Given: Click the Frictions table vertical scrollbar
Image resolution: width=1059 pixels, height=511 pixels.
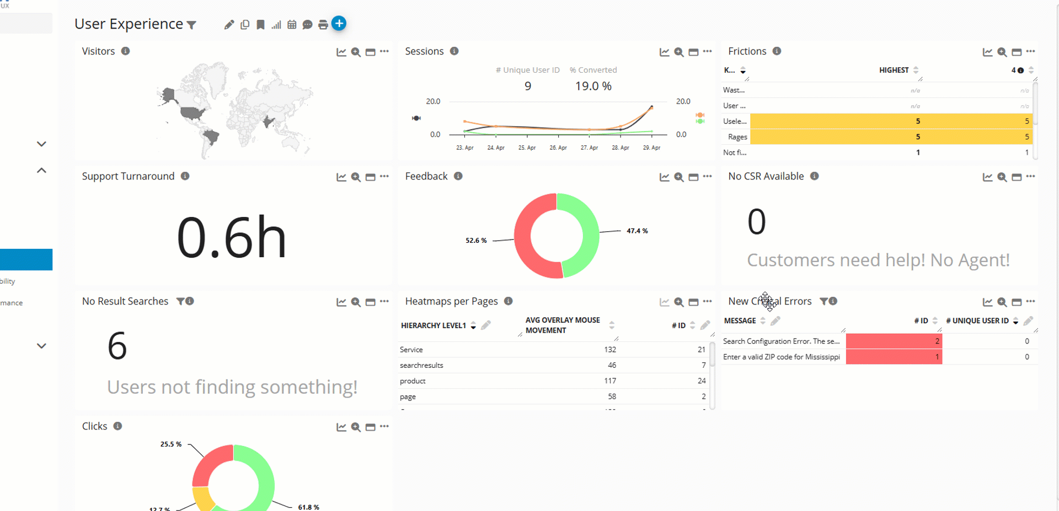Looking at the screenshot, I should 1035,104.
